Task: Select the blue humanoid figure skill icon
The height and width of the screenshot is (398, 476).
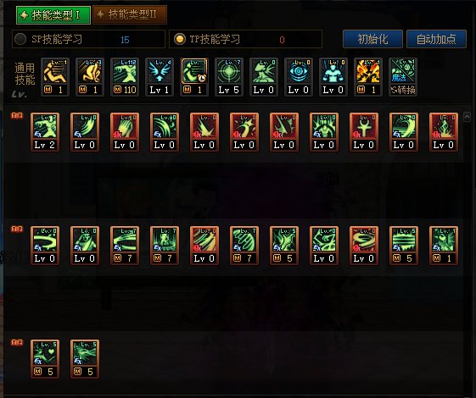Action: pos(333,77)
